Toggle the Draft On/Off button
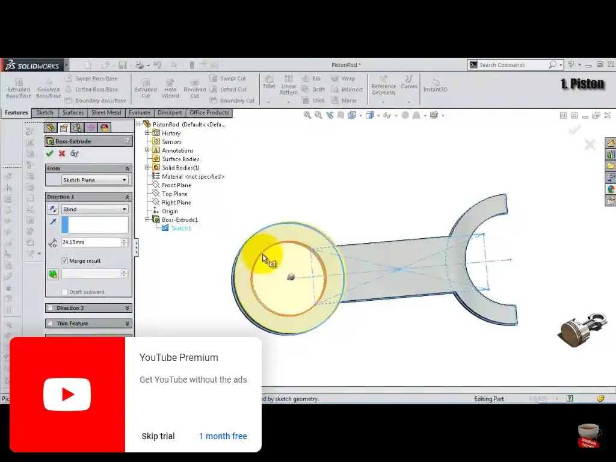The width and height of the screenshot is (616, 462). click(x=53, y=274)
